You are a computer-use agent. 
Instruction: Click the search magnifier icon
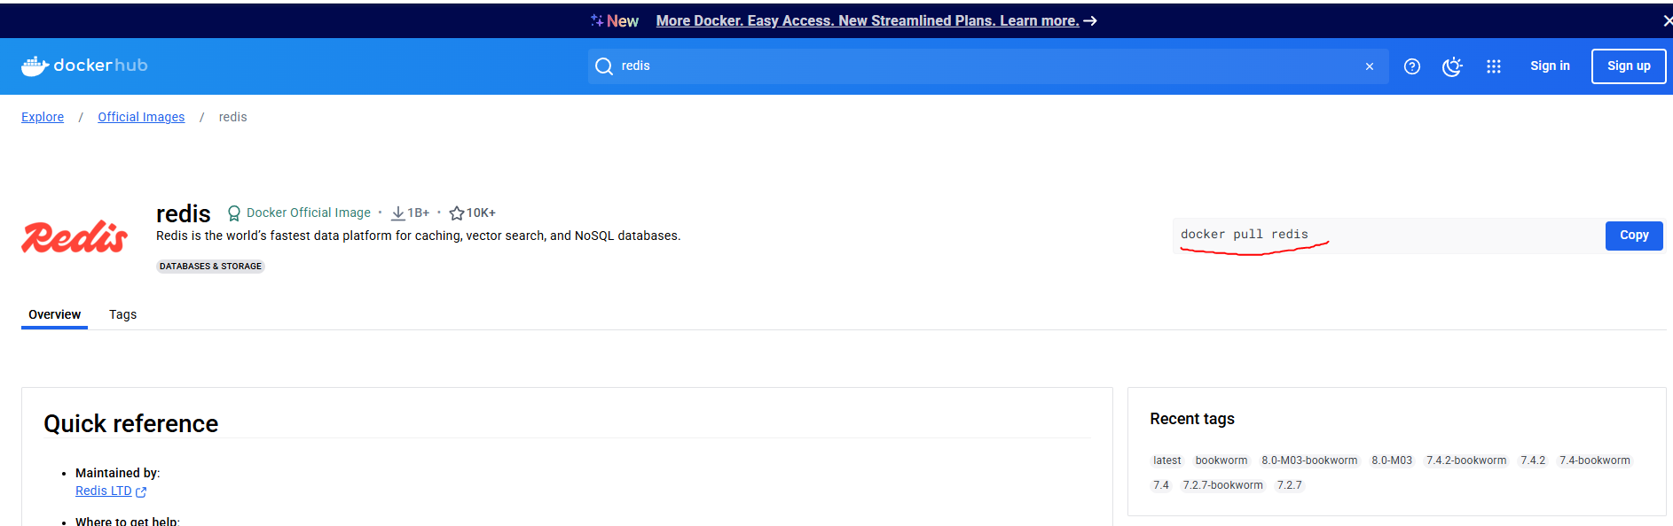[604, 66]
